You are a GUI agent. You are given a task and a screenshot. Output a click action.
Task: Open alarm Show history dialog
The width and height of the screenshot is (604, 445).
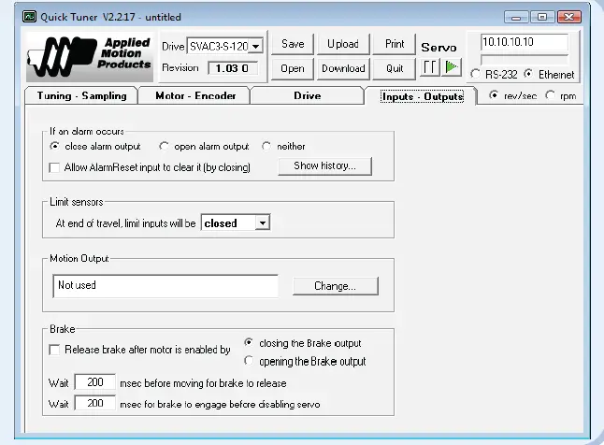[324, 166]
